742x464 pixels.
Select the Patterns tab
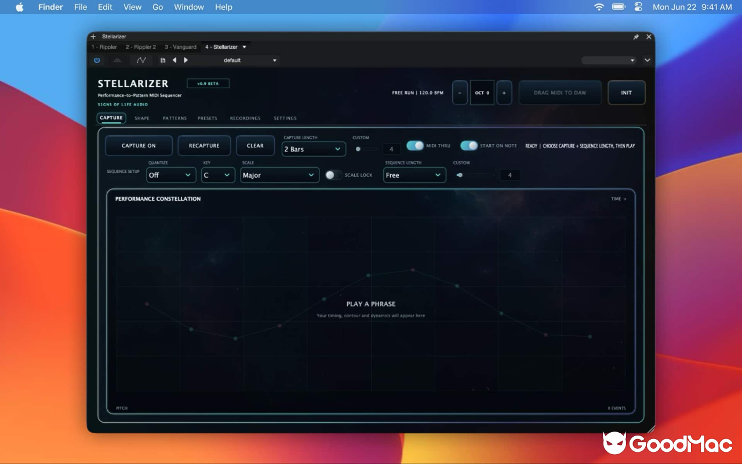click(x=174, y=118)
